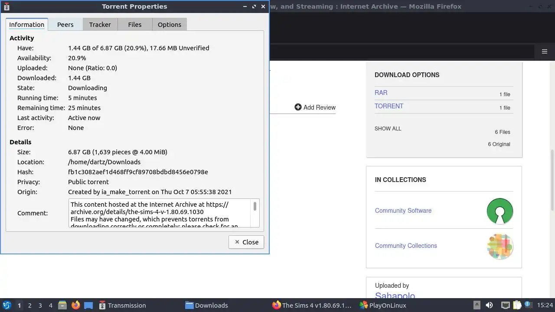Click the Add Review link
The image size is (555, 312).
[315, 107]
